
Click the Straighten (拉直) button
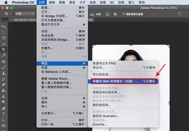[98, 14]
